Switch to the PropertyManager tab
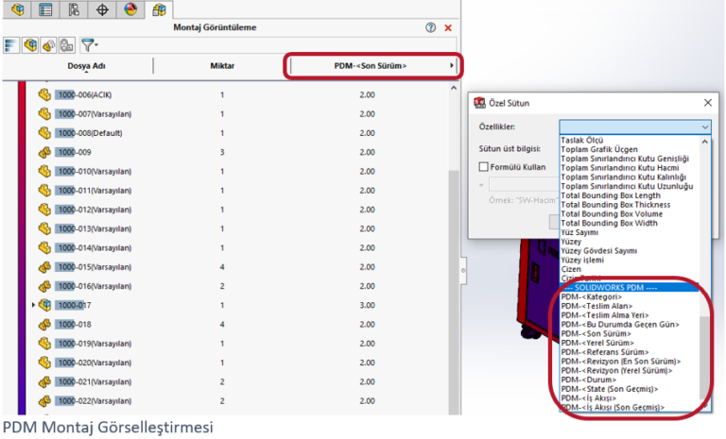 coord(45,9)
